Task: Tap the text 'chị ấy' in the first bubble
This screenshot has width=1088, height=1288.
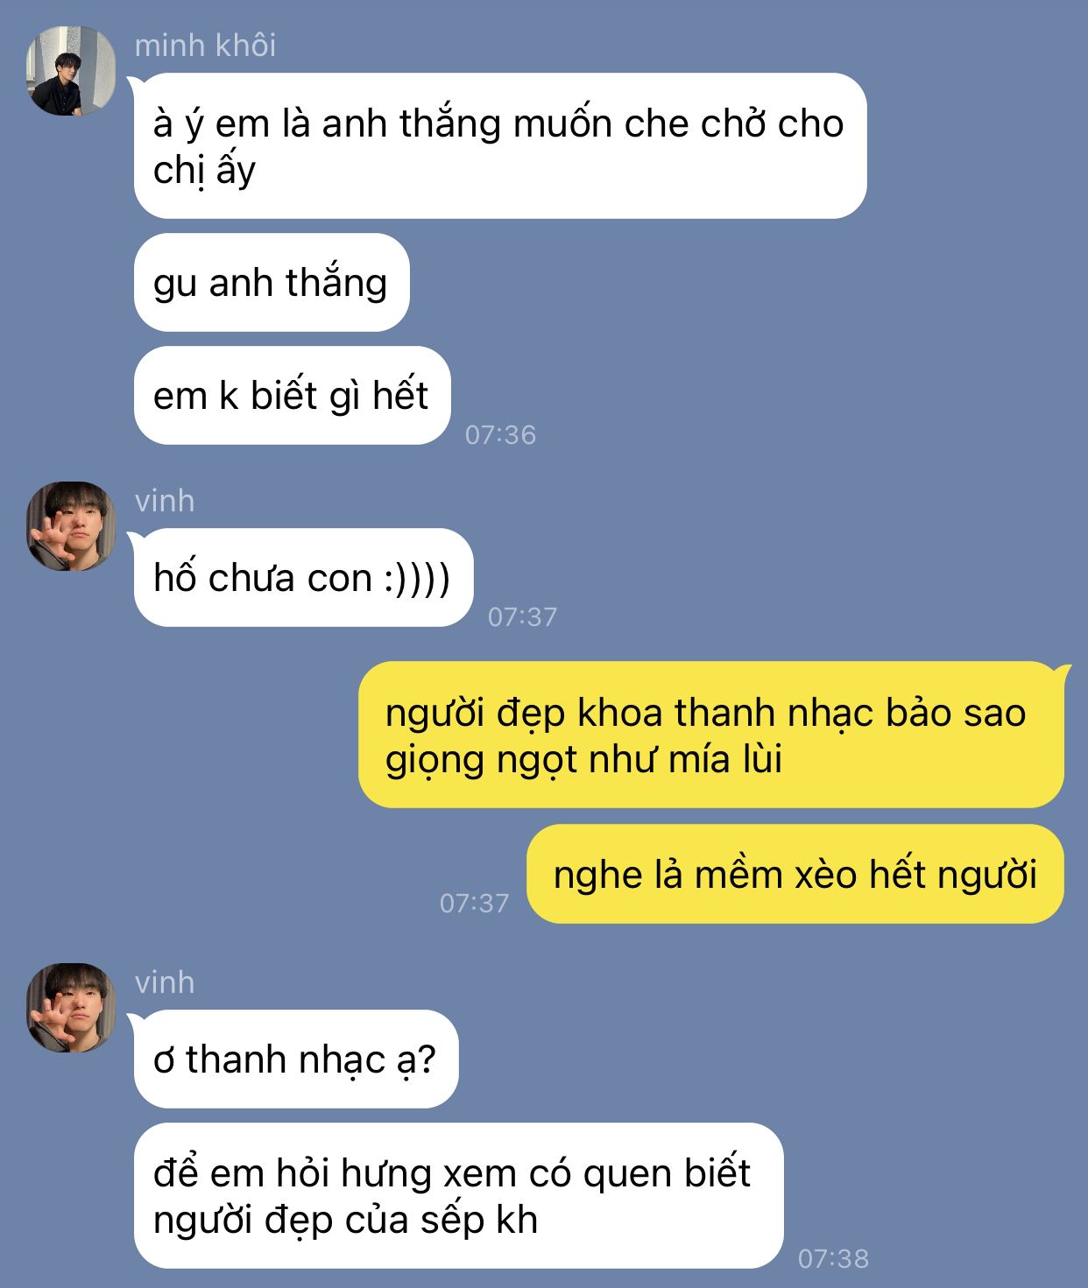Action: coord(204,170)
